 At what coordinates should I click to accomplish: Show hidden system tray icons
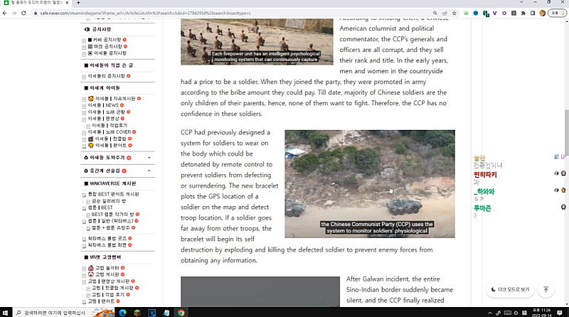pyautogui.click(x=489, y=313)
